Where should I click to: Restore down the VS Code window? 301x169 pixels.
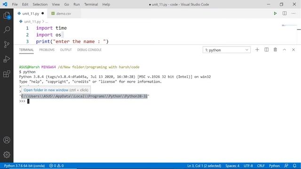281,4
